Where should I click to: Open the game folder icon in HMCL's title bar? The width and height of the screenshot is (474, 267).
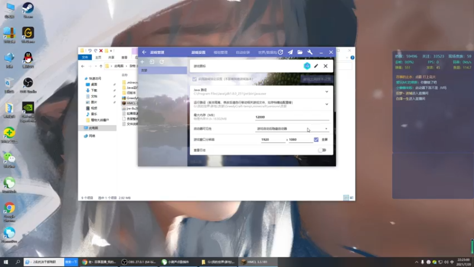tap(300, 52)
